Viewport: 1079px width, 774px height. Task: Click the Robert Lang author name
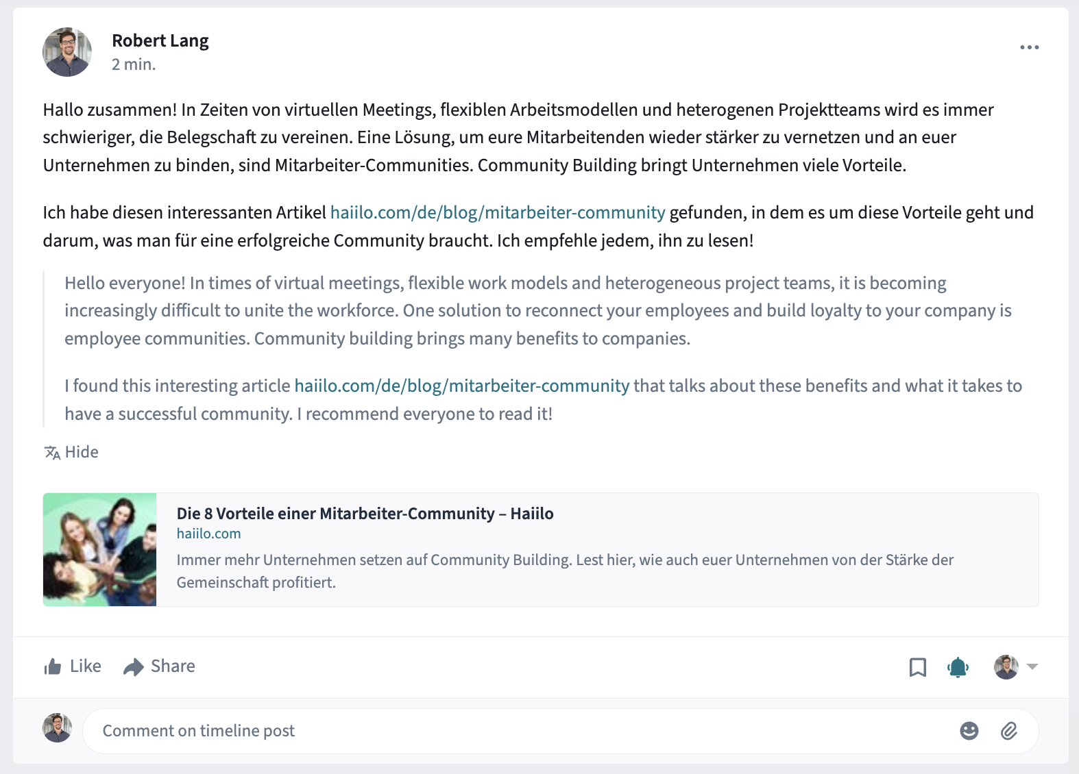(x=160, y=41)
